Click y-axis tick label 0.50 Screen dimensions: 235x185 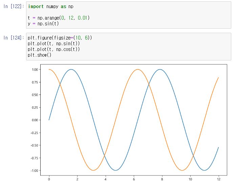pos(35,95)
